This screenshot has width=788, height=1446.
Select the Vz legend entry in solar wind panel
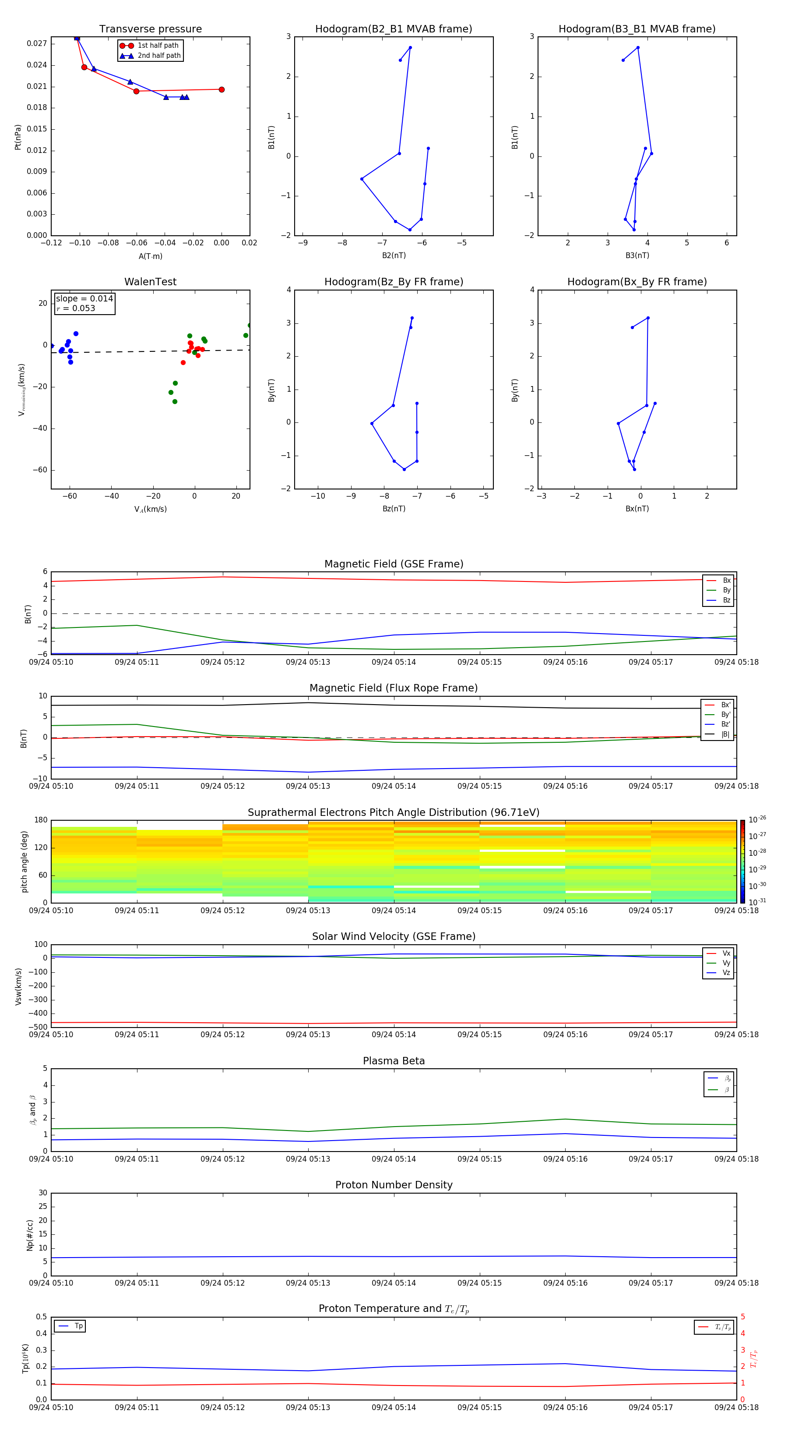tap(718, 973)
